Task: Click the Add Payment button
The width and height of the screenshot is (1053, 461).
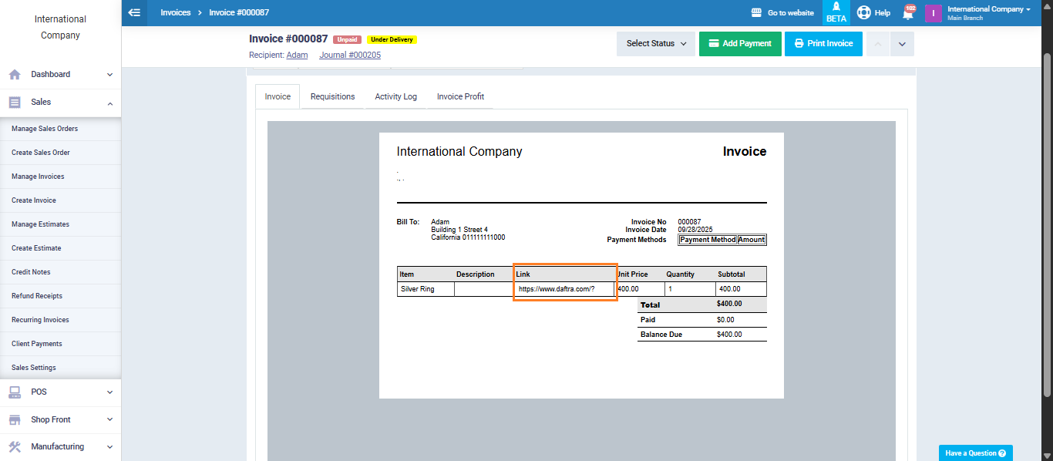Action: (x=739, y=44)
